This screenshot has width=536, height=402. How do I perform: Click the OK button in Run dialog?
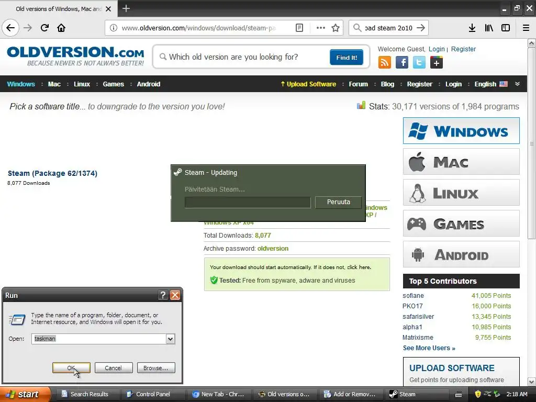coord(71,368)
